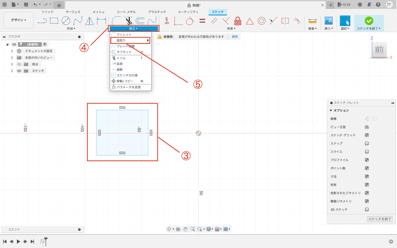Switch to the ソリッド tab

pyautogui.click(x=47, y=12)
